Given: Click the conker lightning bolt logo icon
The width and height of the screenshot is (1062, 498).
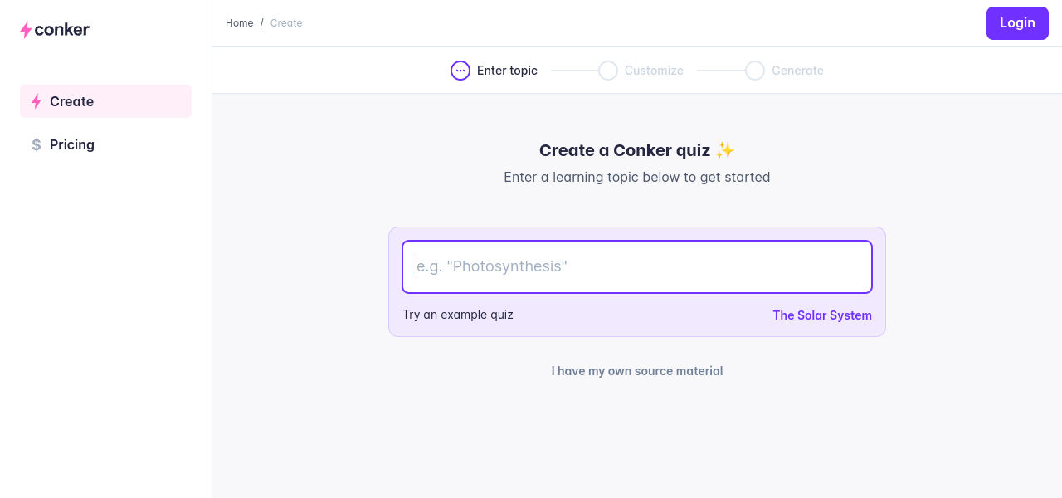Looking at the screenshot, I should [x=26, y=30].
